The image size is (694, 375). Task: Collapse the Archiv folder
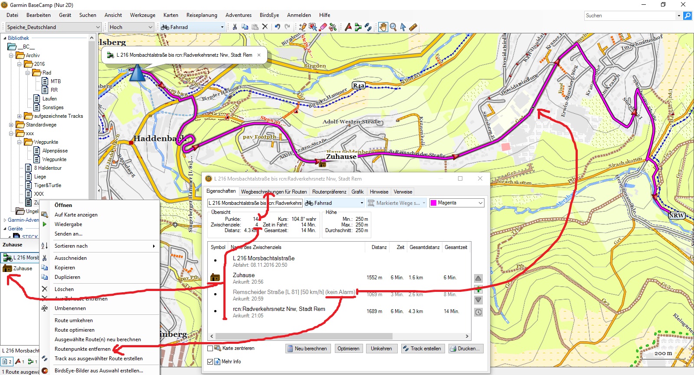(x=11, y=55)
